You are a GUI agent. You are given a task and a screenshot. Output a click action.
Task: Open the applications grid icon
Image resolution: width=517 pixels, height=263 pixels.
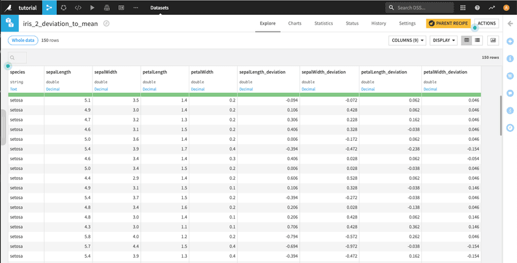(463, 8)
